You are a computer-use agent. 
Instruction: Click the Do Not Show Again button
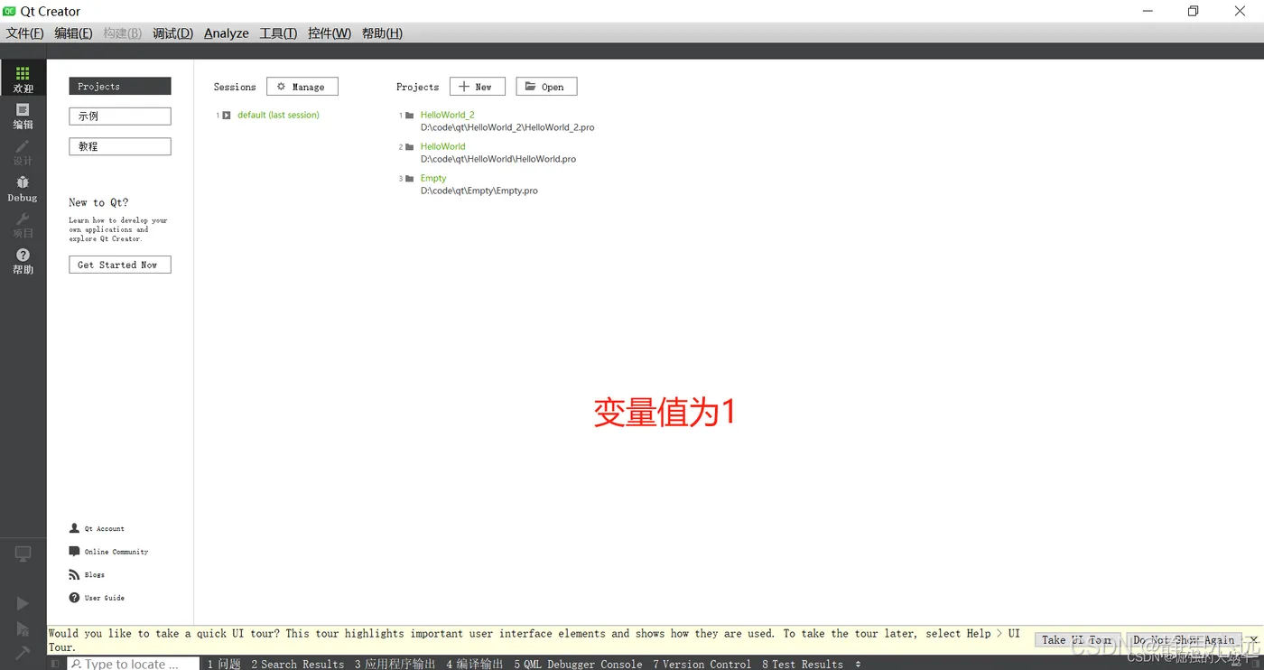coord(1184,640)
